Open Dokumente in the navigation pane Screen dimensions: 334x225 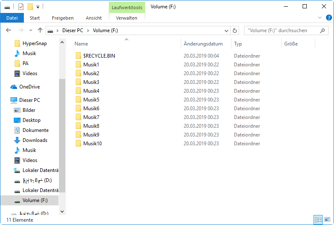coord(31,130)
